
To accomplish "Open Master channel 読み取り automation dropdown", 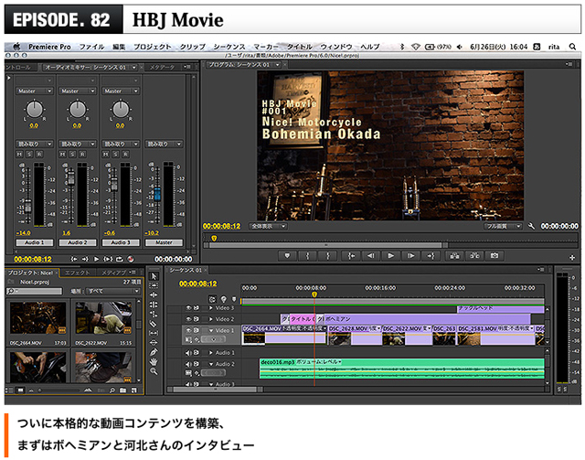I will pos(164,144).
